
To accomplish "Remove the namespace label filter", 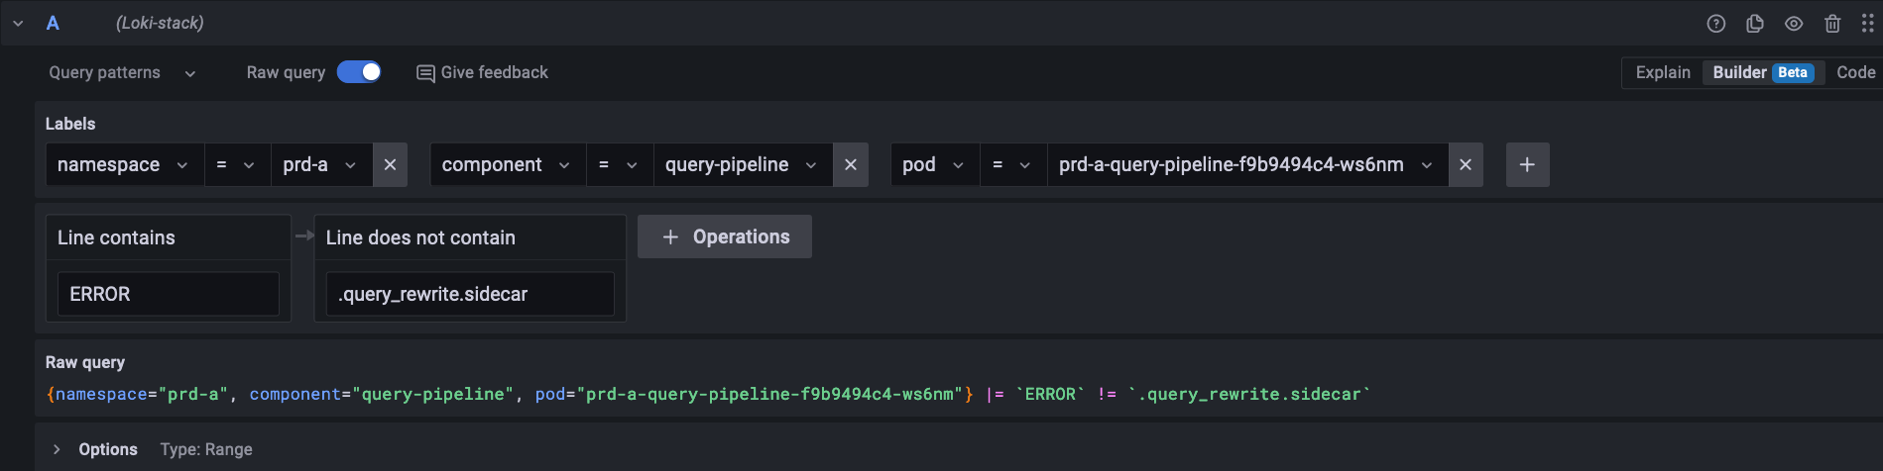I will [x=390, y=165].
